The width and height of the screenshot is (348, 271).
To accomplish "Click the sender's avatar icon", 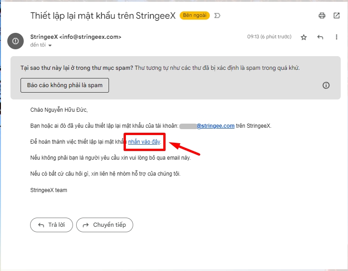I will (16, 41).
